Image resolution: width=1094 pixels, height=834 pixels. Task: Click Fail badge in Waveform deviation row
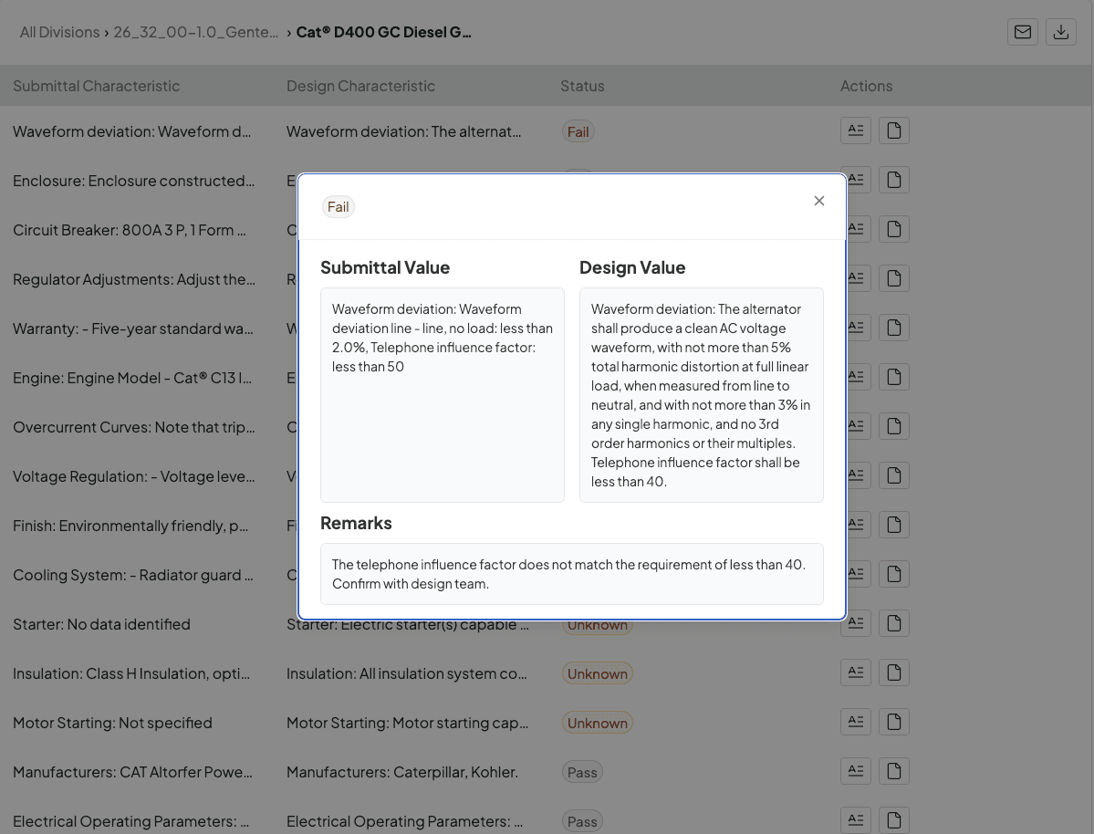[x=578, y=132]
